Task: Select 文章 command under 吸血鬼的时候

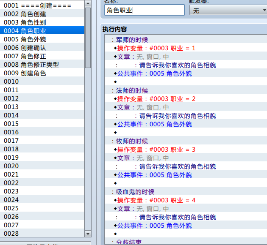Action: pyautogui.click(x=186, y=209)
